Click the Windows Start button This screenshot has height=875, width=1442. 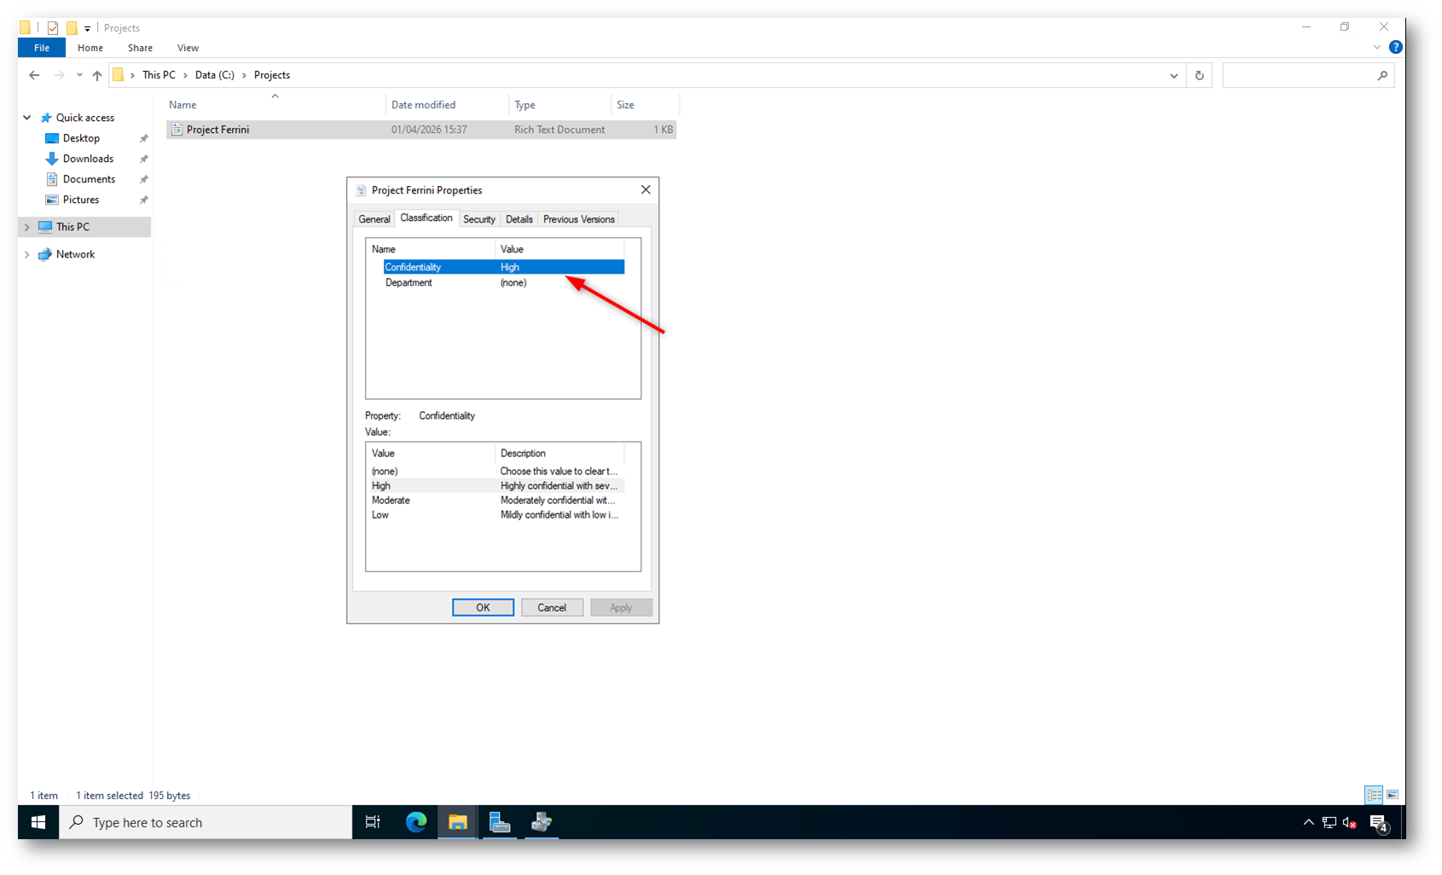point(38,822)
